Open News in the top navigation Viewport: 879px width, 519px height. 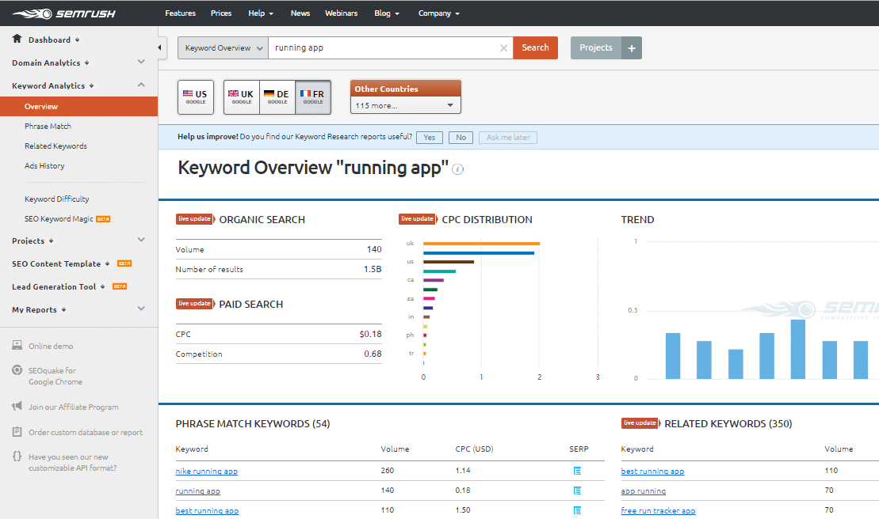tap(300, 13)
